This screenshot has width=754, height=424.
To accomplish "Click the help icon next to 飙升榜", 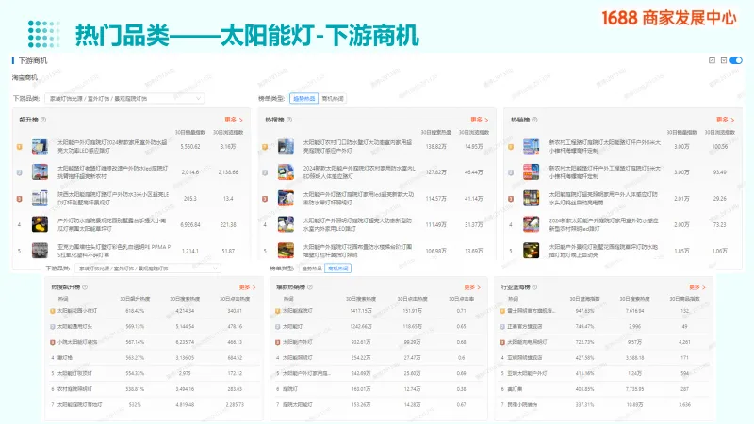I will coord(41,121).
